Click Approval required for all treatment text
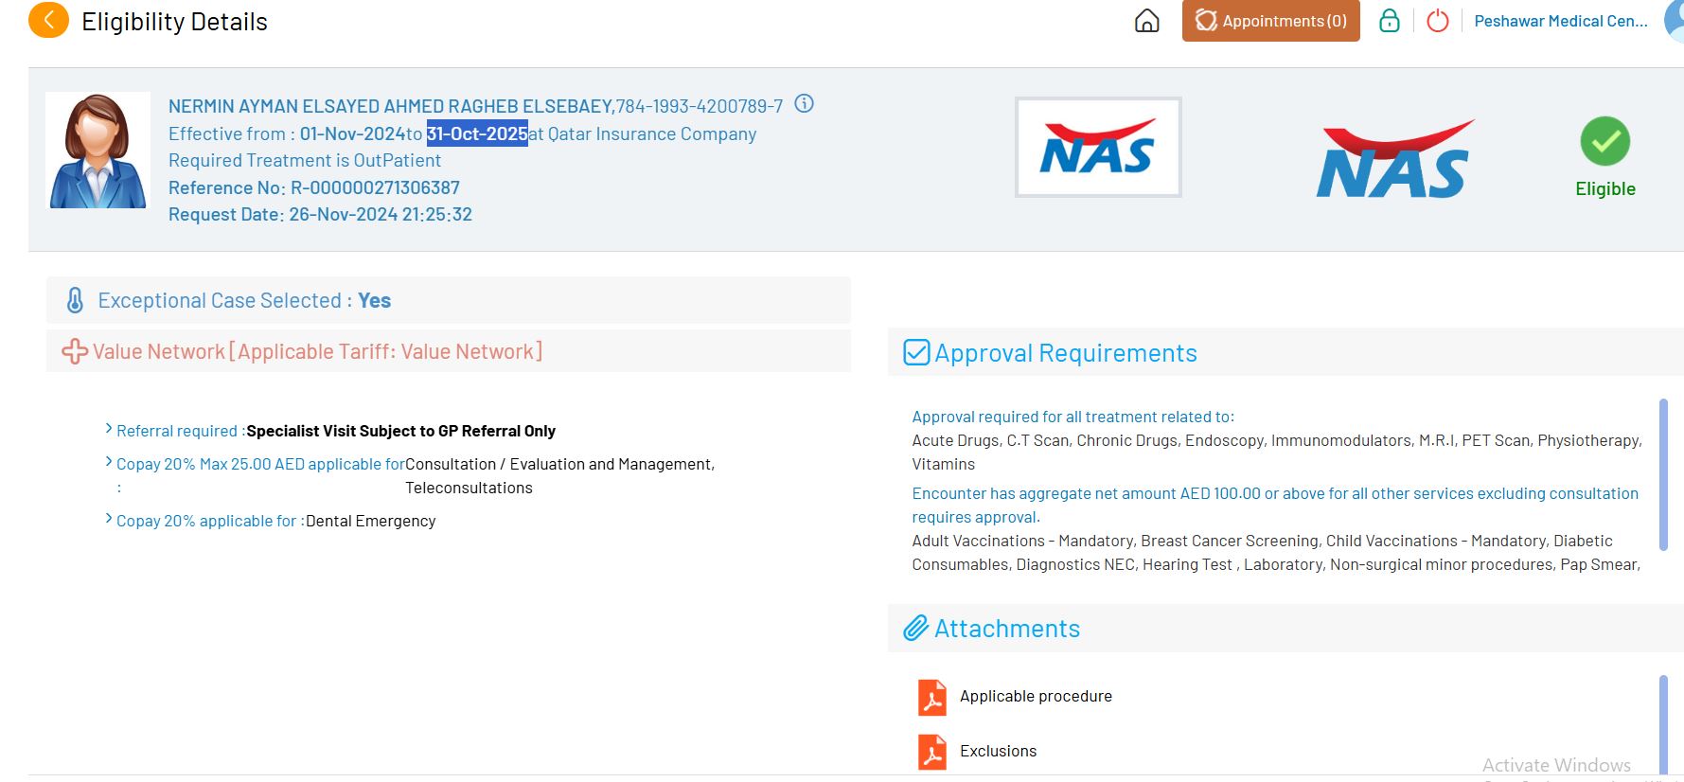 1073,417
